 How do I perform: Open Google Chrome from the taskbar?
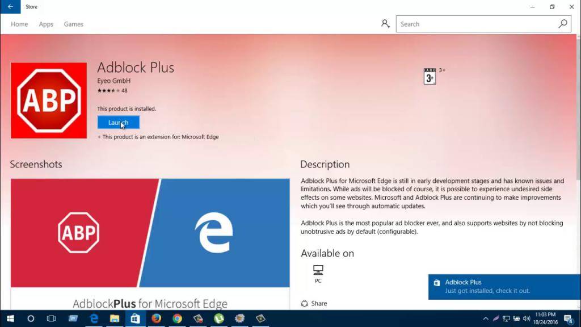[x=177, y=318]
